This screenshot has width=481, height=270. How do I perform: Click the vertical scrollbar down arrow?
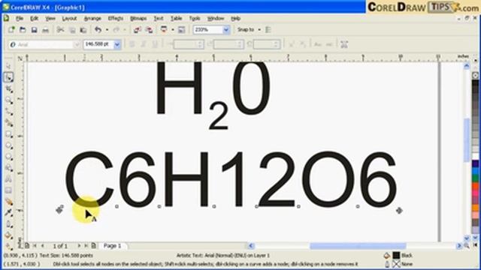[x=467, y=238]
